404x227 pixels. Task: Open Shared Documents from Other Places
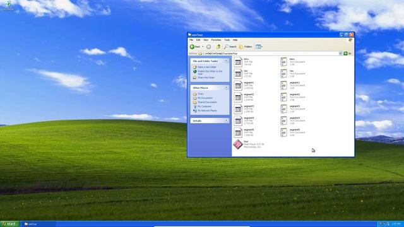click(207, 102)
